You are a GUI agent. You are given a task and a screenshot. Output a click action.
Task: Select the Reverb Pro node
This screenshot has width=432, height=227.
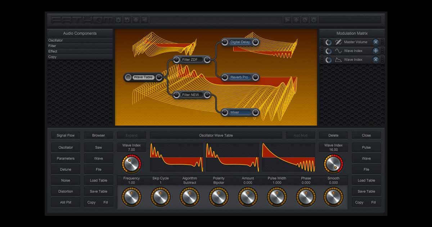pos(240,77)
